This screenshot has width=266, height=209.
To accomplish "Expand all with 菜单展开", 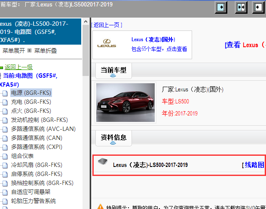I will [14, 51].
